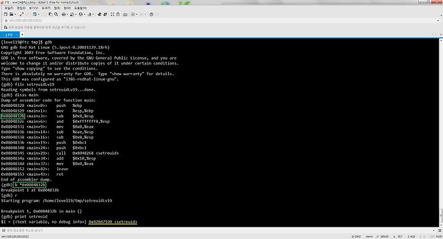Open the compose bar menu icon at bottom right

439,230
